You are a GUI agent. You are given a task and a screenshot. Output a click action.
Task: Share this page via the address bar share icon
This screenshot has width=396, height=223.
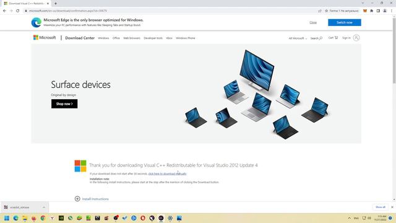[x=320, y=11]
